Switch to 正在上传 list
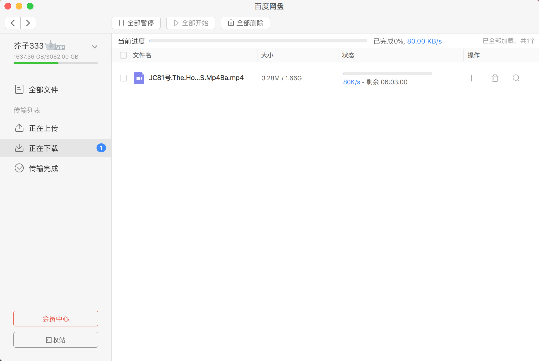Viewport: 539px width, 361px height. click(56, 128)
